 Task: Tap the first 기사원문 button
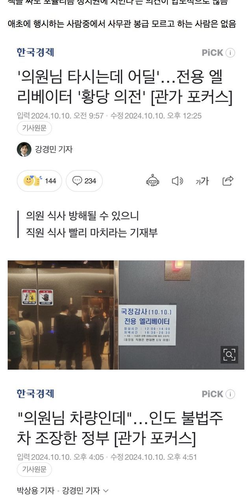point(34,128)
